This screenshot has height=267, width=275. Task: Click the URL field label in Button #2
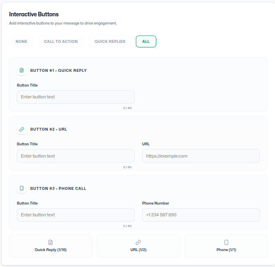[146, 144]
